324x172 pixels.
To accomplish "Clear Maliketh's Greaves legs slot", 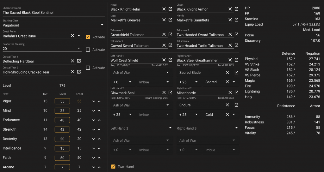I will pyautogui.click(x=164, y=20).
